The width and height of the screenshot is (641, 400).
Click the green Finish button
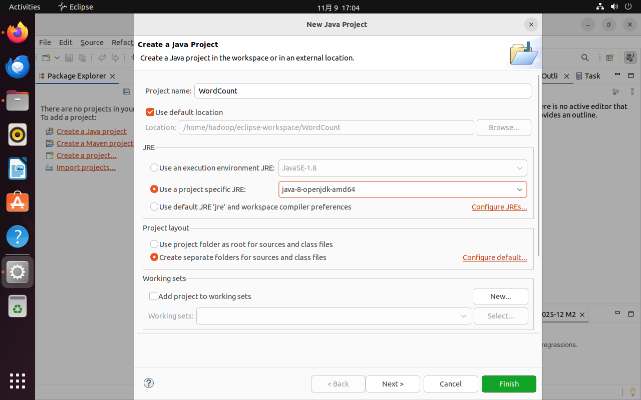pyautogui.click(x=509, y=384)
